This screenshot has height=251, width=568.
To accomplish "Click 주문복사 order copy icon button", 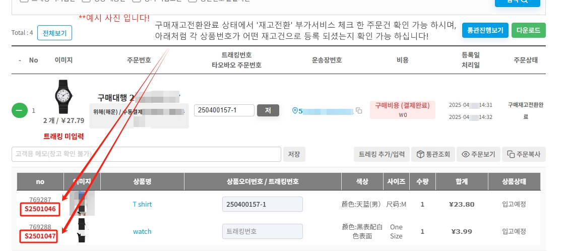I will (524, 154).
